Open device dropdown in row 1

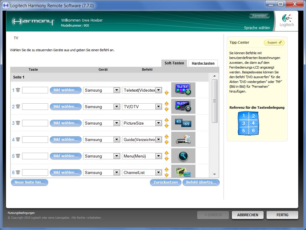[117, 90]
